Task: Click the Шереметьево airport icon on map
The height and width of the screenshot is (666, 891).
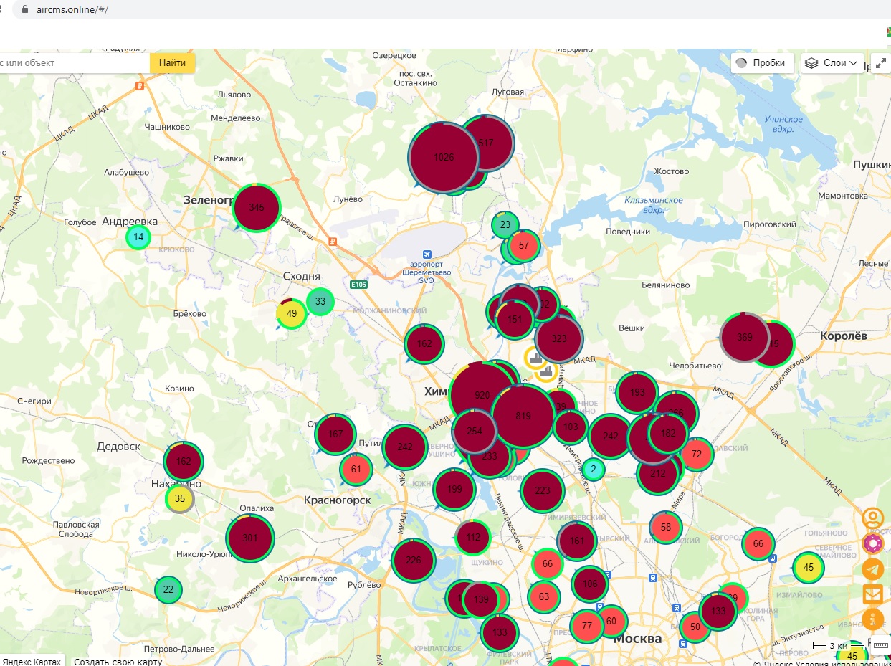Action: click(427, 254)
